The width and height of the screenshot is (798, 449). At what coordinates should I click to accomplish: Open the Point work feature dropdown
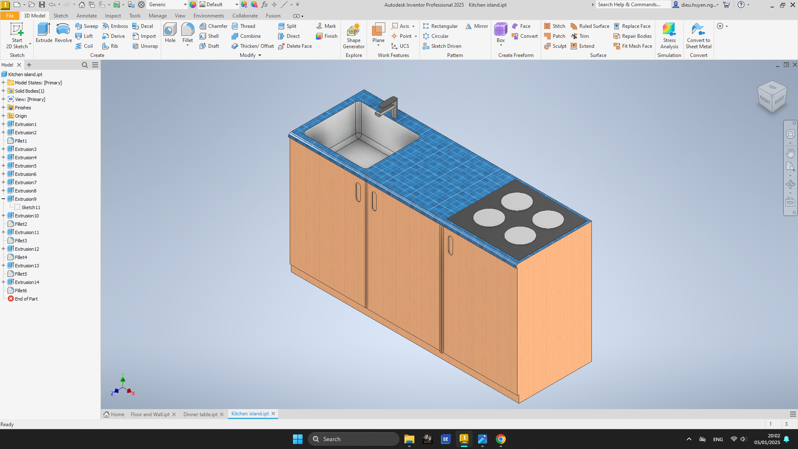click(416, 36)
